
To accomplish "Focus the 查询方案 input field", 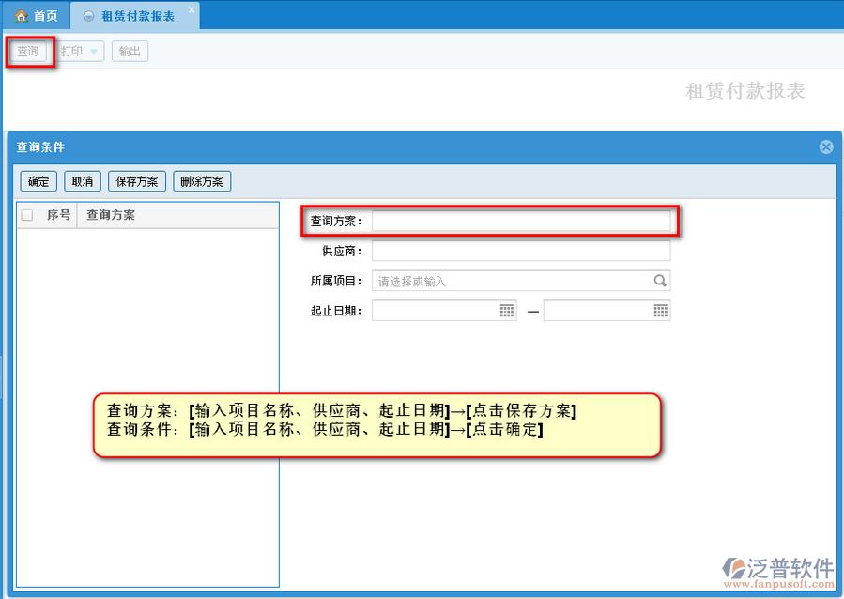I will click(x=521, y=221).
